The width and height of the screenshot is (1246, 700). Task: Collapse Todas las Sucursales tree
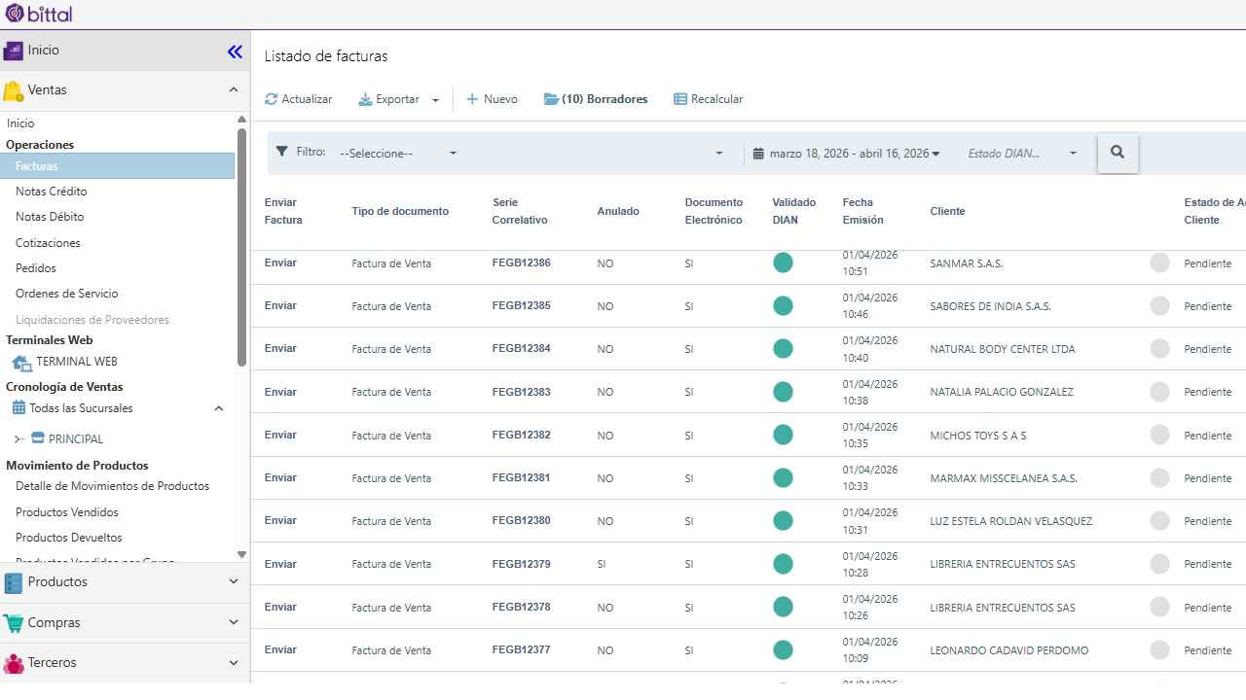coord(219,408)
